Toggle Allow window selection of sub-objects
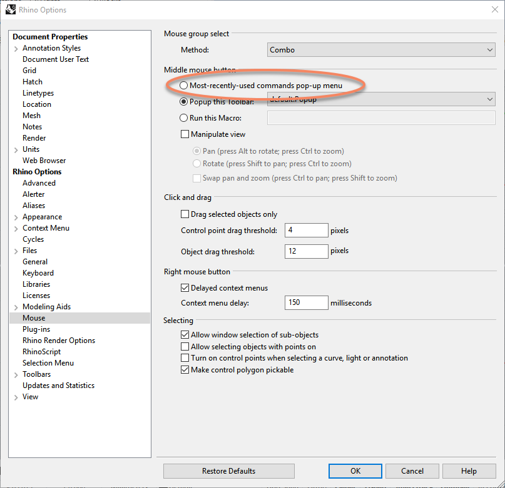 point(185,334)
